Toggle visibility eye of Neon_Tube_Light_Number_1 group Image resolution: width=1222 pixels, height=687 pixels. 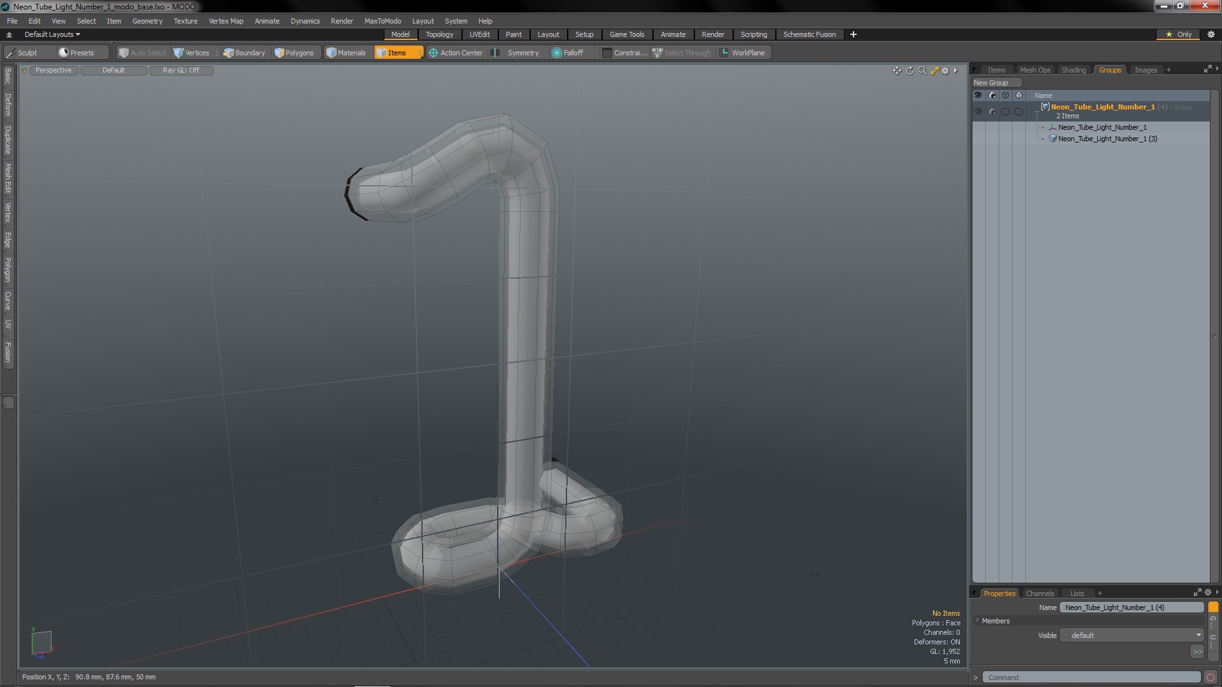point(978,111)
